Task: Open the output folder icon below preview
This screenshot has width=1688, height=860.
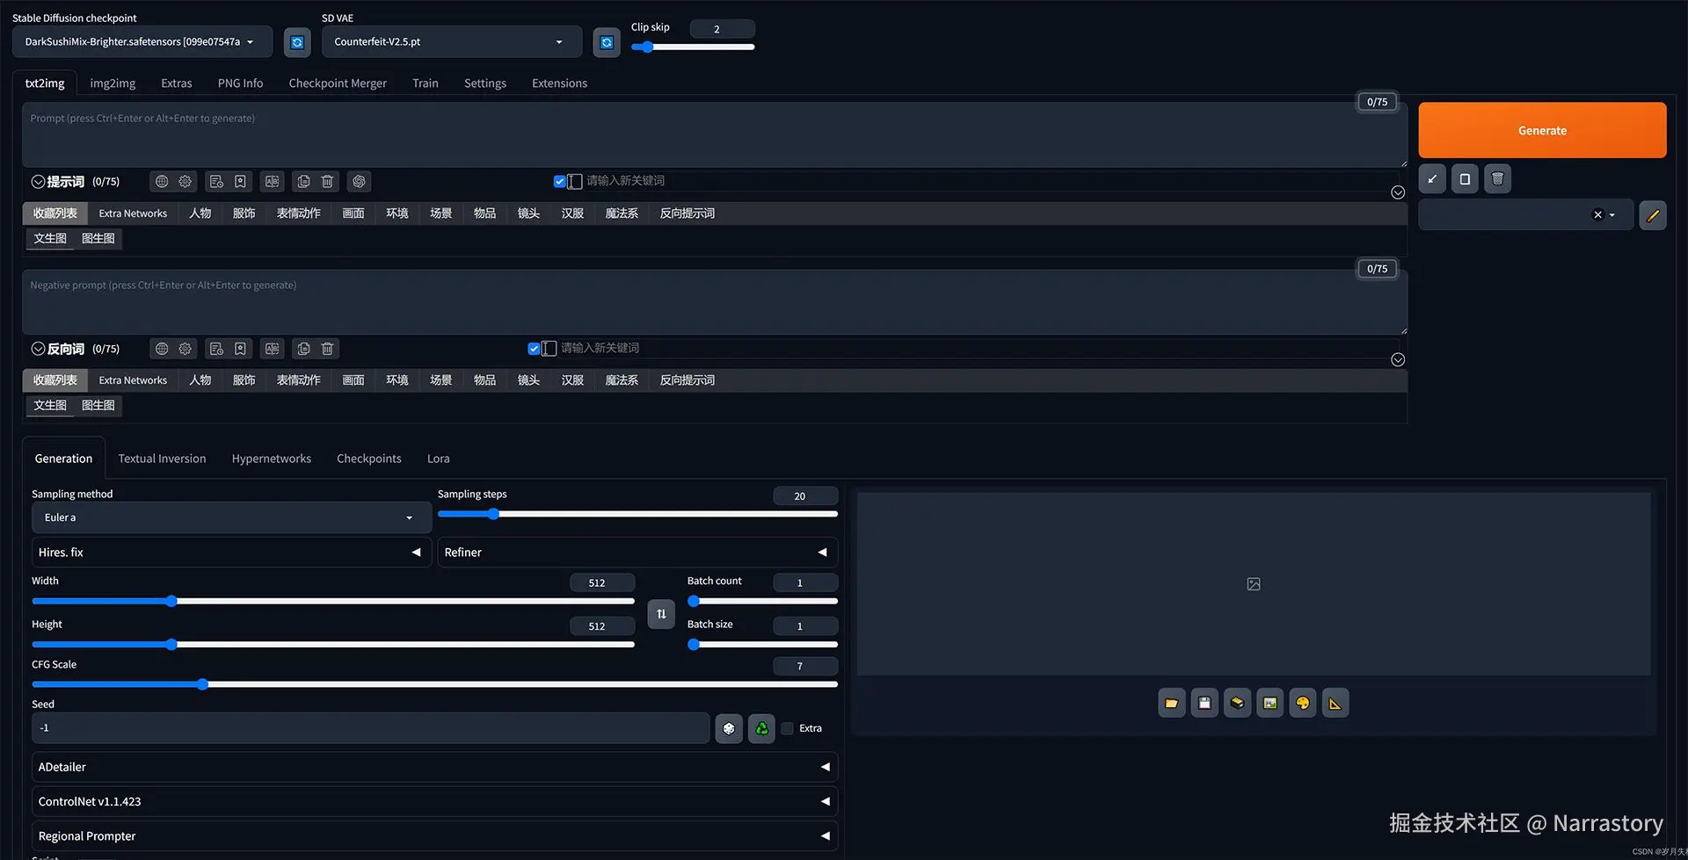Action: tap(1172, 703)
